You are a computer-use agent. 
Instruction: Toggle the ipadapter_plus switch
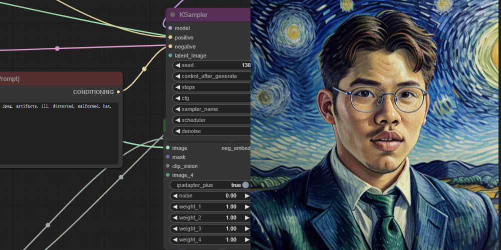245,185
